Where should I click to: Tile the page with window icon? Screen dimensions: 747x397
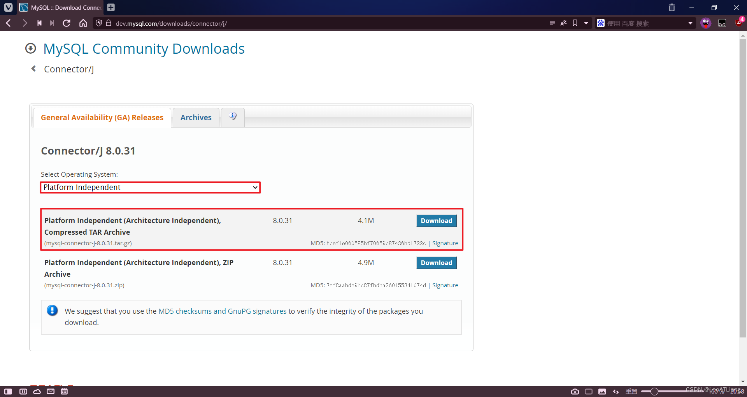589,392
